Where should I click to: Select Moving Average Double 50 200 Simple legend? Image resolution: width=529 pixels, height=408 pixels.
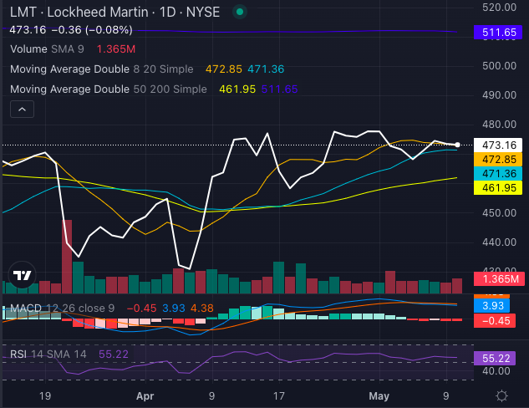tap(109, 89)
